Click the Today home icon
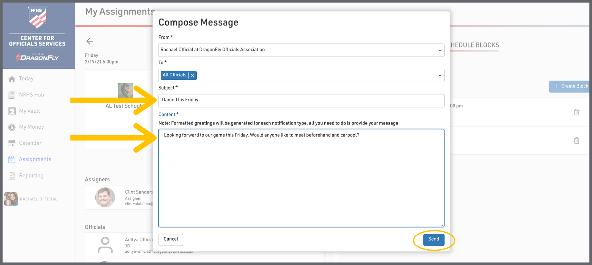Image resolution: width=592 pixels, height=265 pixels. coord(12,79)
